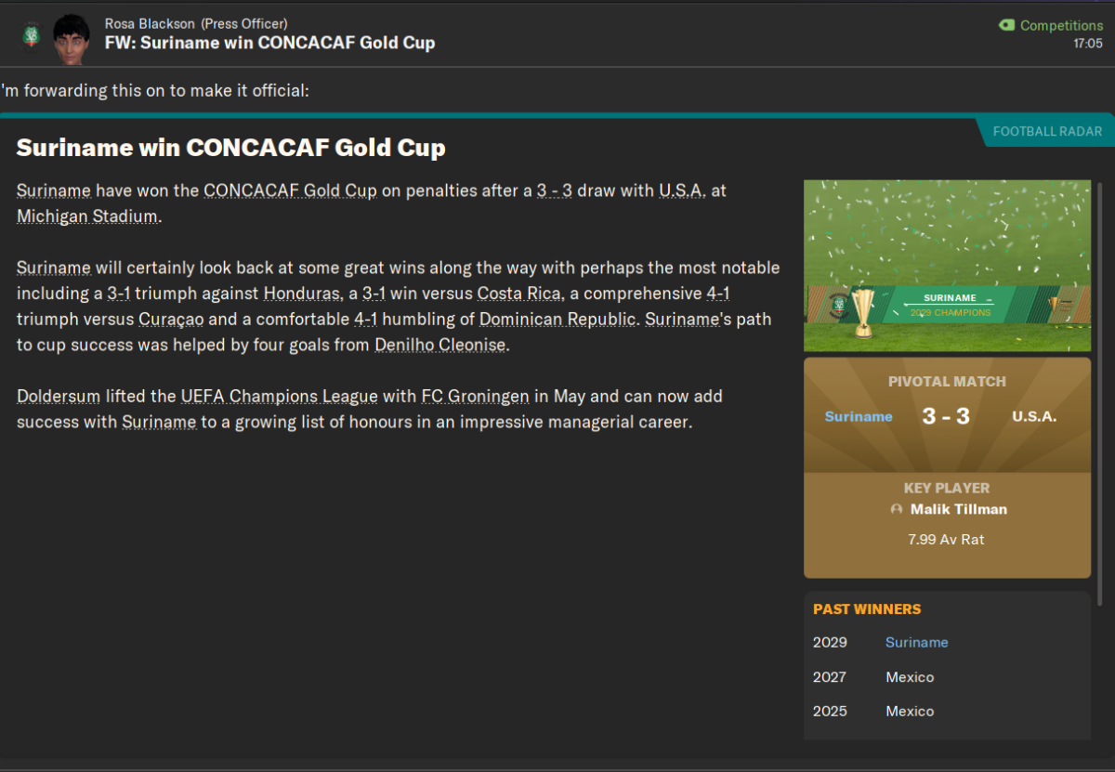The width and height of the screenshot is (1115, 772).
Task: Open the Competitions category label
Action: coord(1062,25)
